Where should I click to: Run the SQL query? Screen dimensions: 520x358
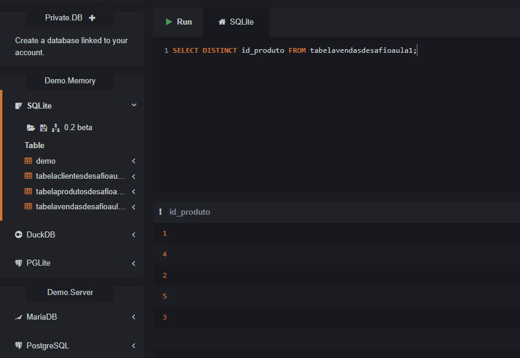pyautogui.click(x=178, y=22)
